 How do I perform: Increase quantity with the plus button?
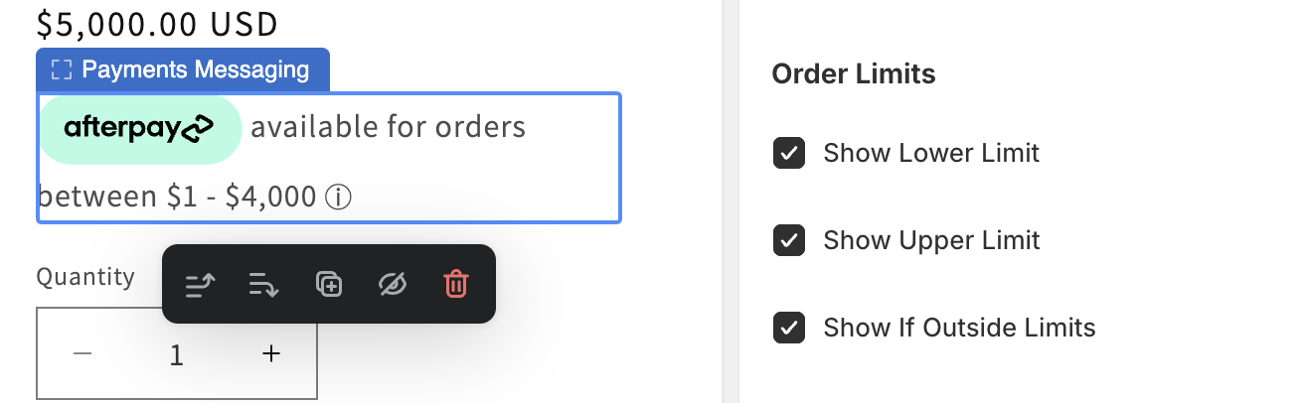click(270, 353)
